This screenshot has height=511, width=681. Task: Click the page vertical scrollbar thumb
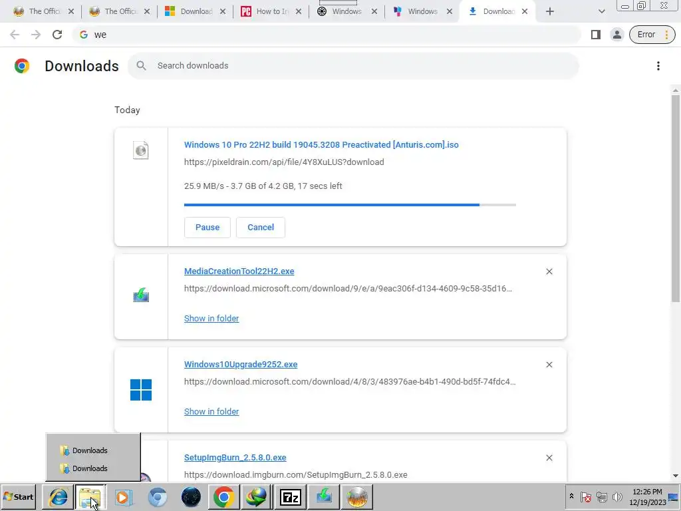[676, 198]
